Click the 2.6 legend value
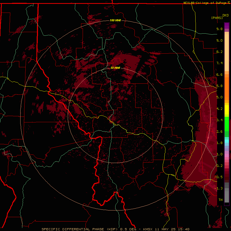The height and width of the screenshot is (231, 231). [219, 132]
